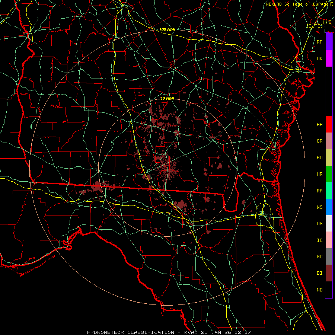Image resolution: width=335 pixels, height=335 pixels.
Task: Select the GR pink legend swatch
Action: (x=329, y=141)
